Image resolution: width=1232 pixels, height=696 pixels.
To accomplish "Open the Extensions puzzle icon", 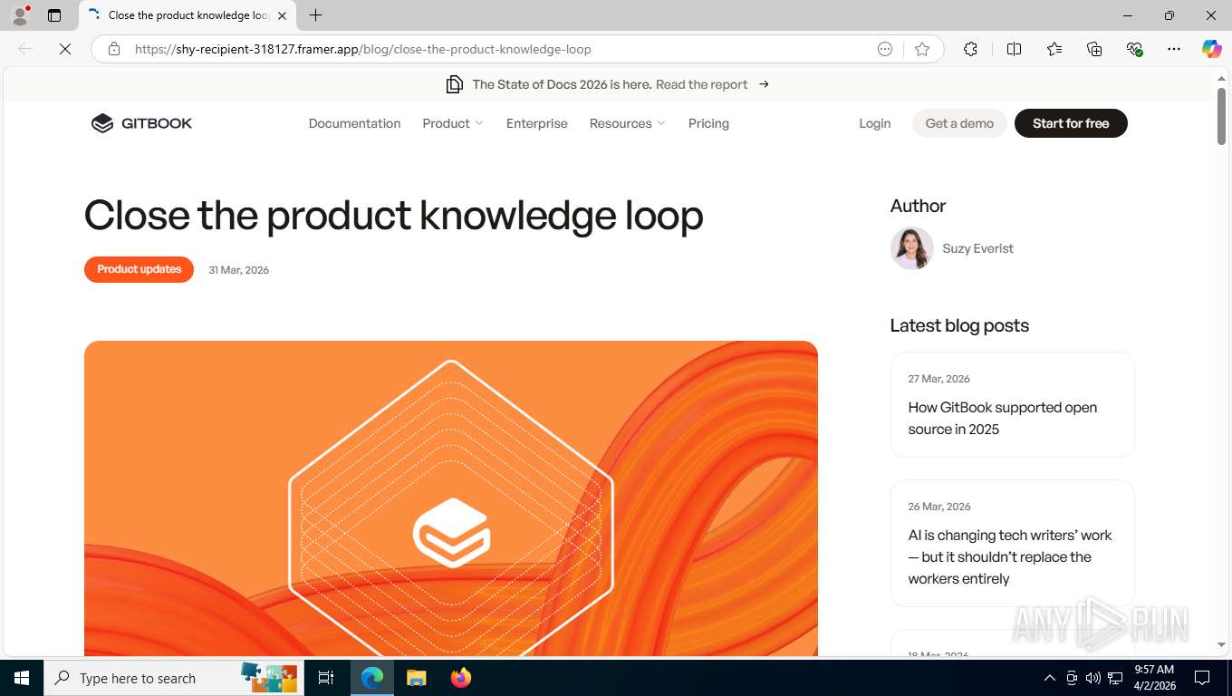I will coord(970,49).
